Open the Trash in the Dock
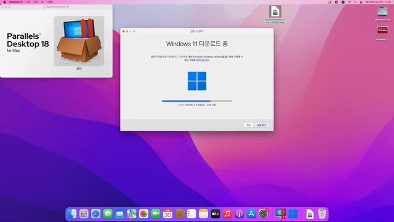394x222 pixels. click(322, 214)
